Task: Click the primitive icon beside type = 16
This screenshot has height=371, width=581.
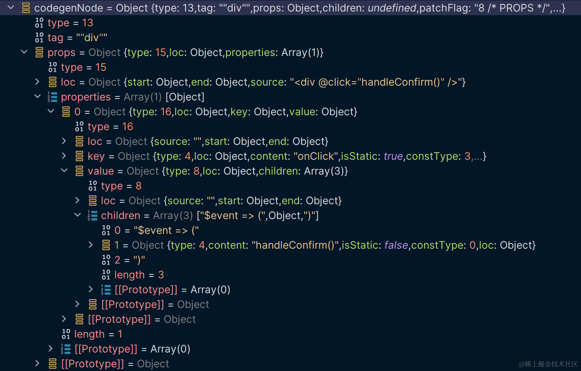Action: [79, 126]
